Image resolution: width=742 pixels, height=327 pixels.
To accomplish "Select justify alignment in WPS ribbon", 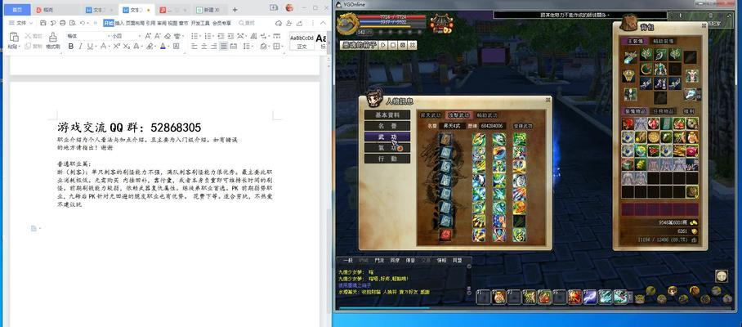I will [223, 47].
